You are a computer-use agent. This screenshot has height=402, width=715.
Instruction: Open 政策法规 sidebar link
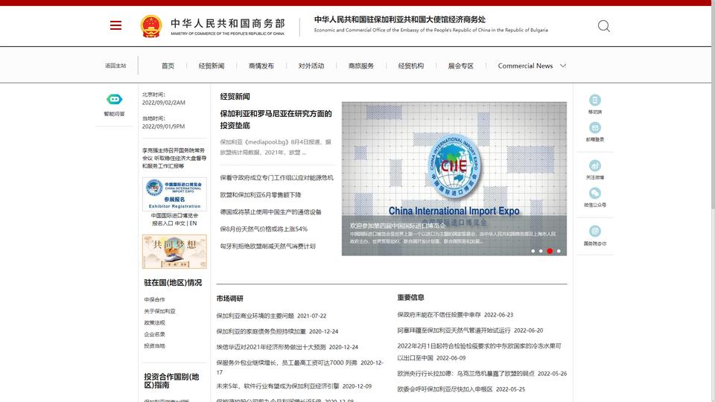(155, 322)
